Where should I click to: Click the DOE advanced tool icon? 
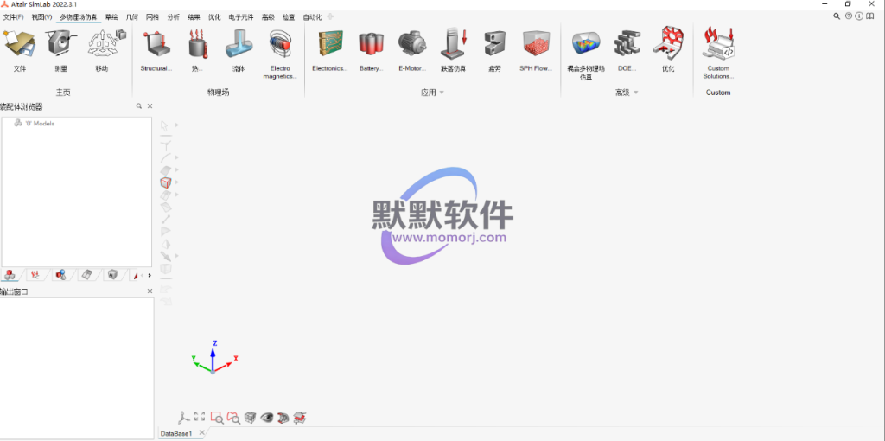point(627,48)
